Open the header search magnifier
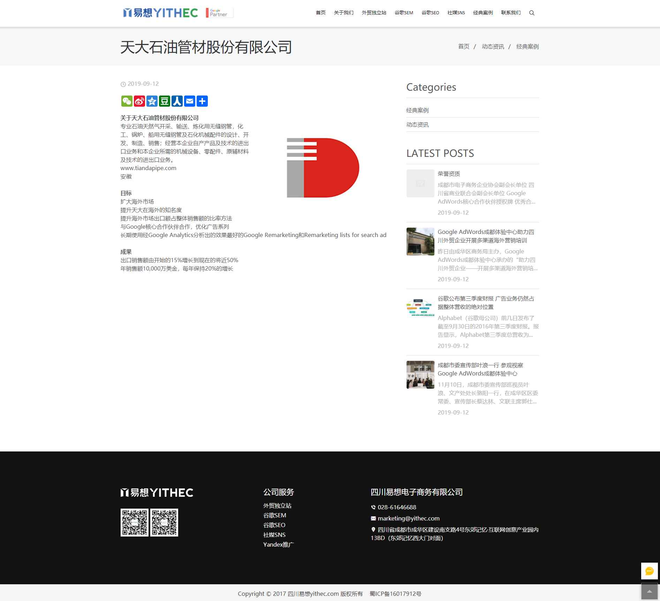The width and height of the screenshot is (660, 601). pyautogui.click(x=532, y=13)
